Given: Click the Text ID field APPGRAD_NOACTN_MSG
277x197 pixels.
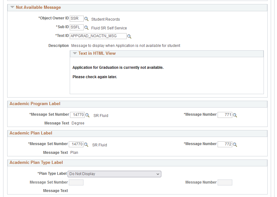Looking at the screenshot, I should coord(98,36).
